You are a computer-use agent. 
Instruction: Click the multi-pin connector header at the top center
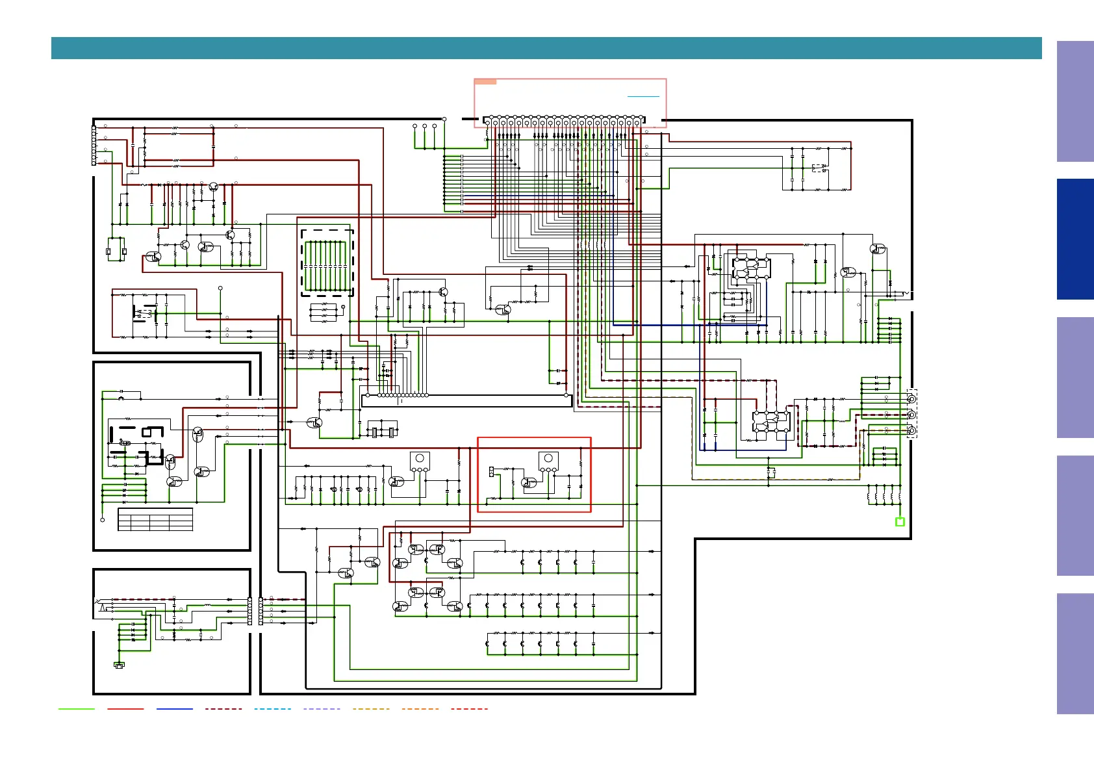(564, 122)
